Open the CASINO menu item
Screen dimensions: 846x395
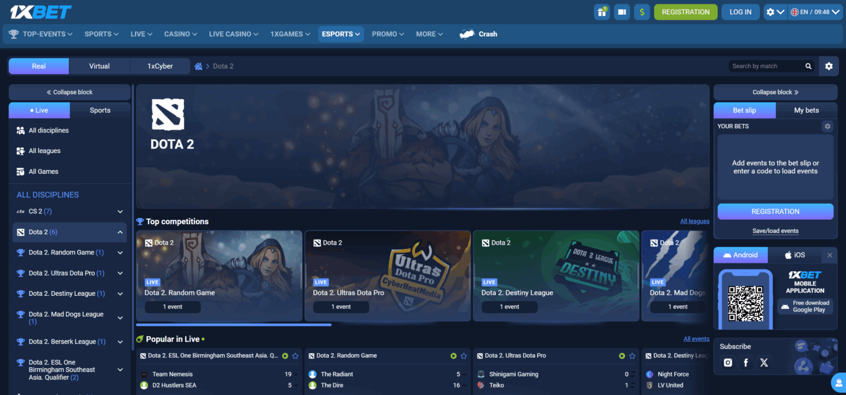180,34
